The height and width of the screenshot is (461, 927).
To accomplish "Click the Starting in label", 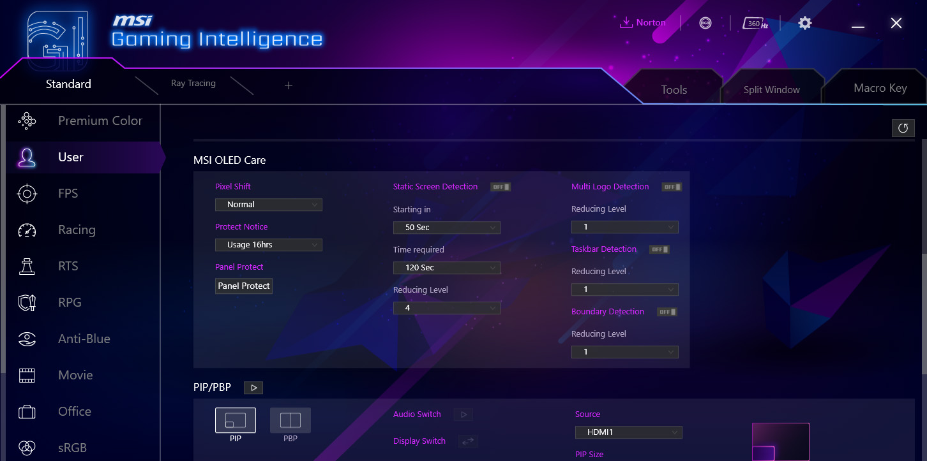I will click(412, 210).
